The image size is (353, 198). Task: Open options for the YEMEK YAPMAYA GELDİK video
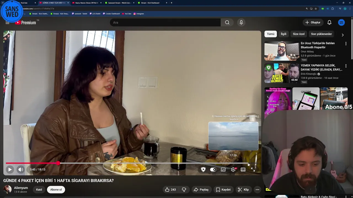click(x=346, y=66)
